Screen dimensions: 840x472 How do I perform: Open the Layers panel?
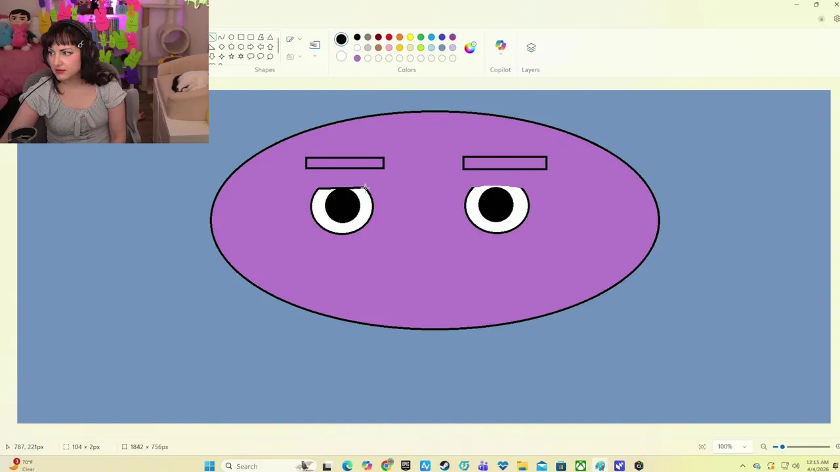[x=531, y=47]
